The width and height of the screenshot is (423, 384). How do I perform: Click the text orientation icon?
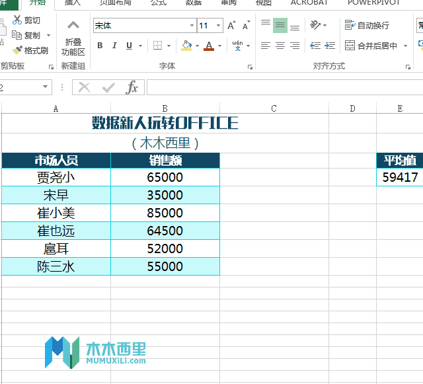coord(315,25)
